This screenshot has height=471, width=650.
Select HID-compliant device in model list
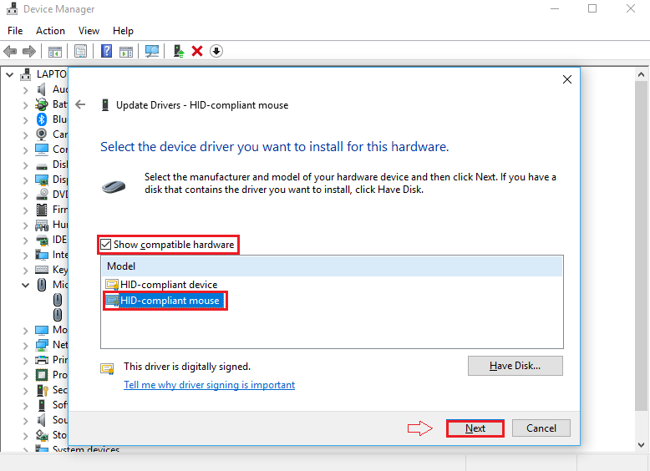(x=168, y=285)
